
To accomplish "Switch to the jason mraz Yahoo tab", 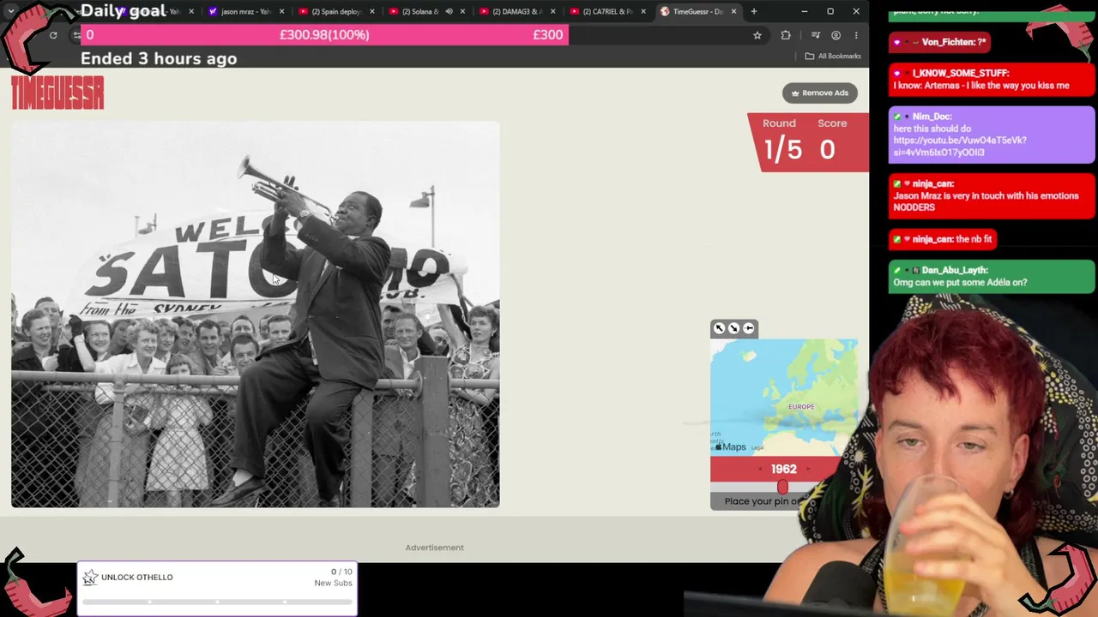I will coord(244,11).
